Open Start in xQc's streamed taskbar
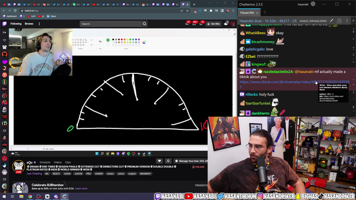The height and width of the screenshot is (200, 356). 97,154
